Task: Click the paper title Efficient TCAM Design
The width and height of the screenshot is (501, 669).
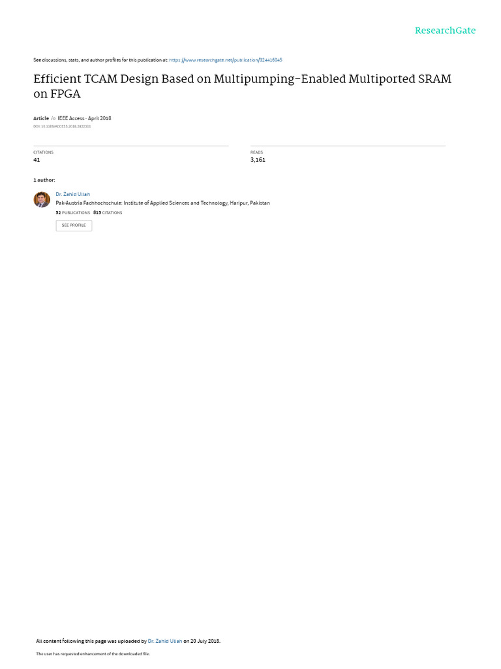Action: [243, 86]
